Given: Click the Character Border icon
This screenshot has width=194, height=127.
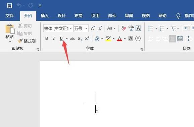Looking at the screenshot, I should [x=138, y=28].
